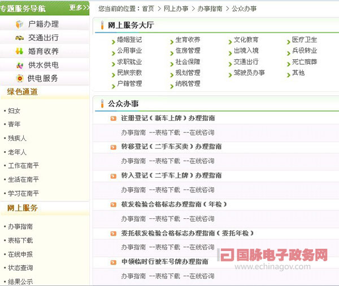Select 社会保障 in the service hall
The height and width of the screenshot is (286, 339).
click(188, 62)
